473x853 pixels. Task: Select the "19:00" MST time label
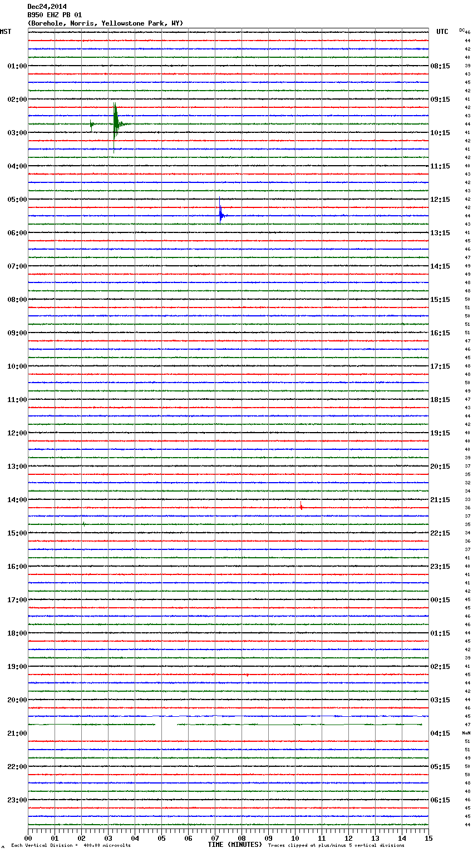[17, 667]
